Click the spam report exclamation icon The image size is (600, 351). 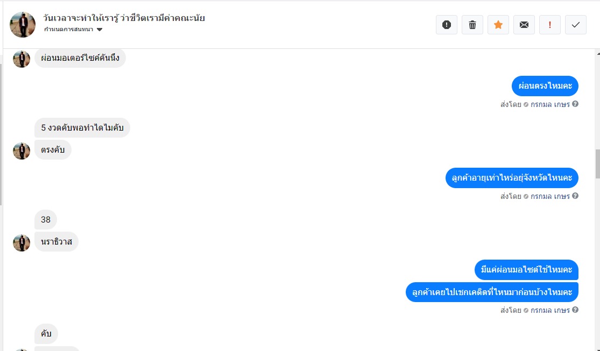point(447,25)
